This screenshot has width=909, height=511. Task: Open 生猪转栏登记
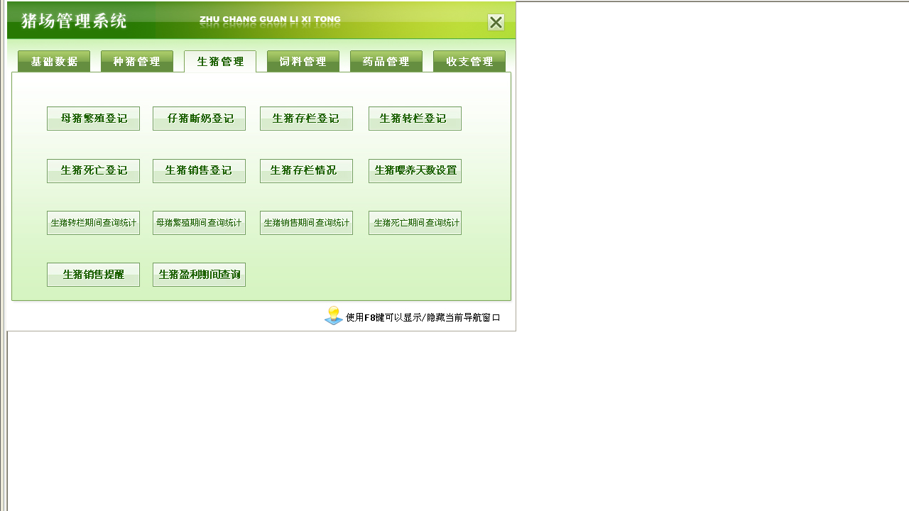click(415, 118)
